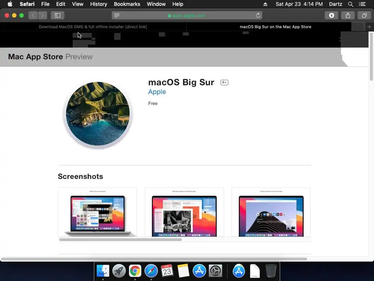Open the App Store icon right of the Dock divider
The image size is (374, 281).
click(239, 271)
